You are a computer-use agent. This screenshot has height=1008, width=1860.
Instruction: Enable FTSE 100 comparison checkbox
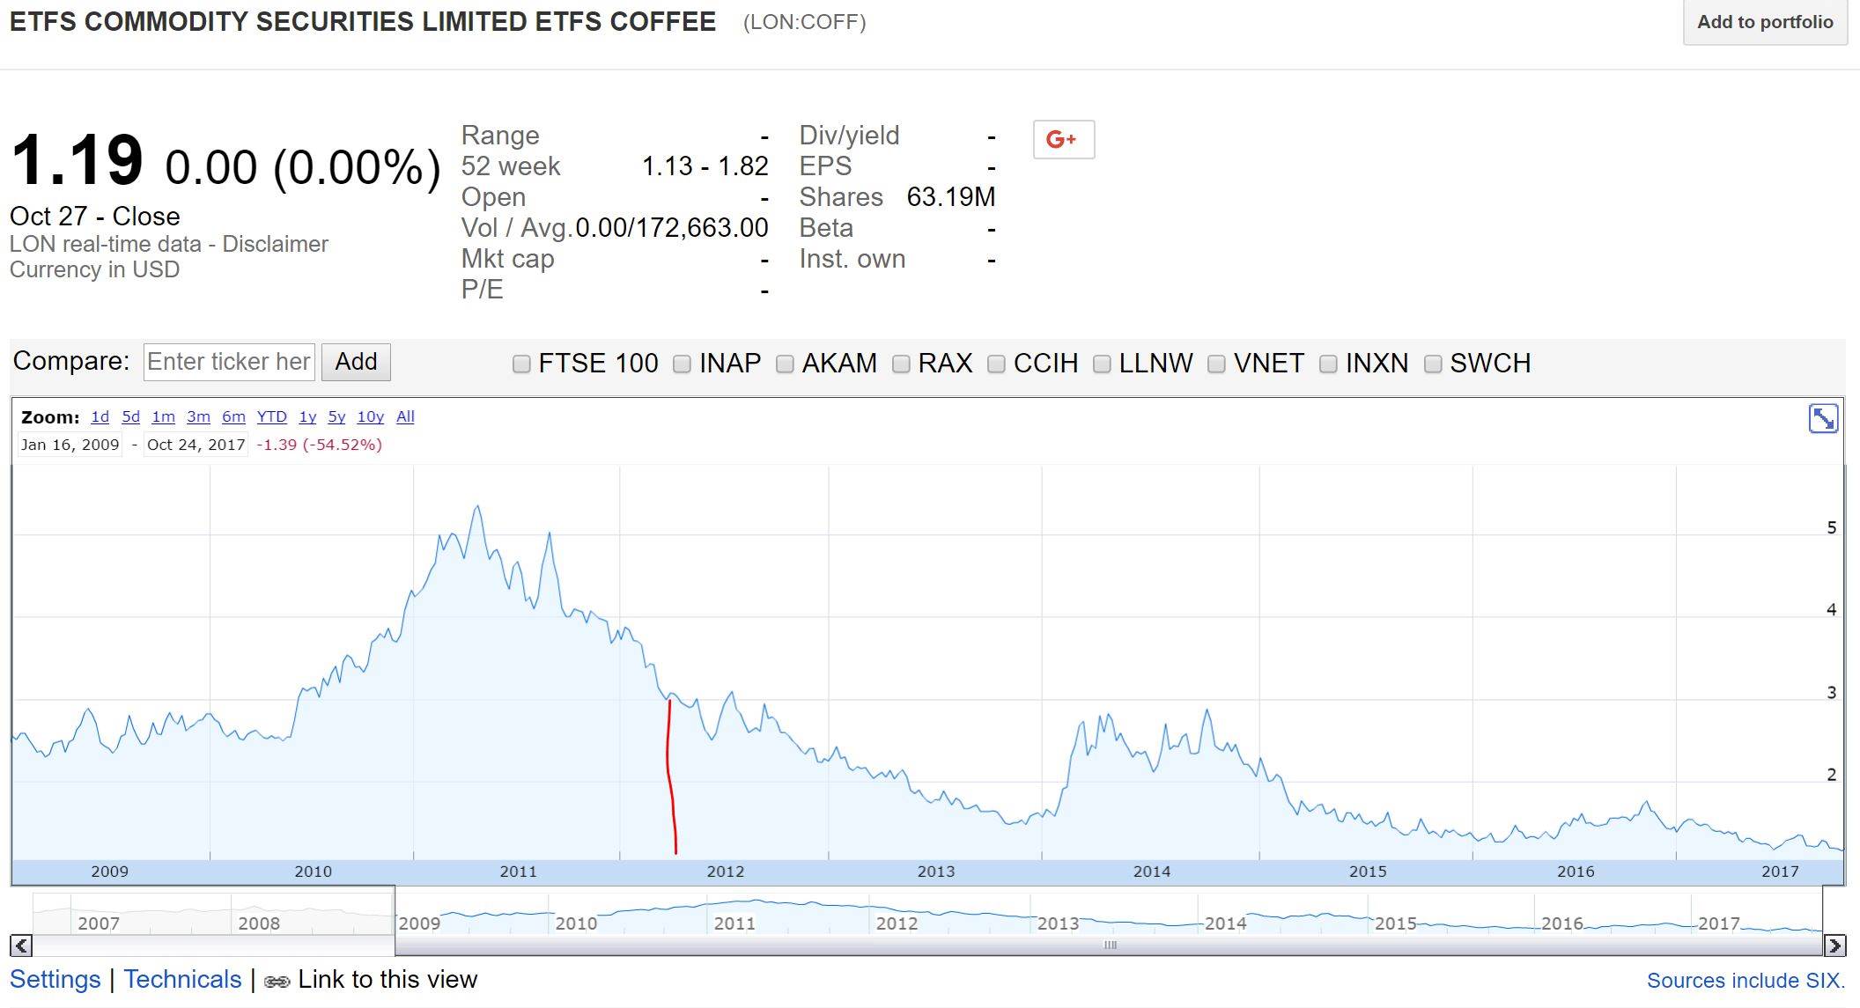pyautogui.click(x=521, y=364)
